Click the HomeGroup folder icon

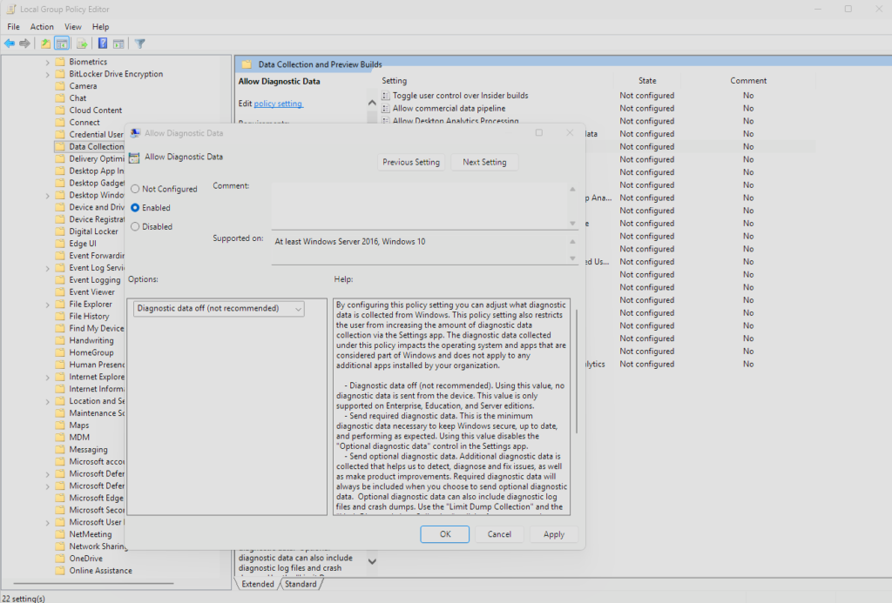[60, 352]
